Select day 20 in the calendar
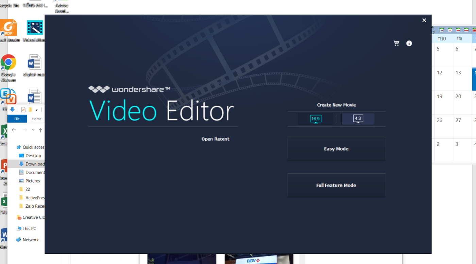 pos(462,103)
